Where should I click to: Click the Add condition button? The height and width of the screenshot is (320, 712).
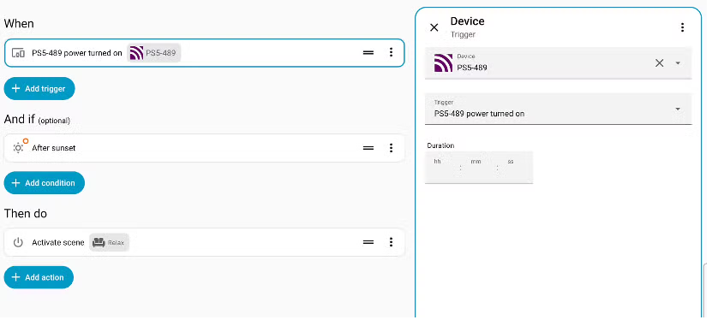(44, 183)
